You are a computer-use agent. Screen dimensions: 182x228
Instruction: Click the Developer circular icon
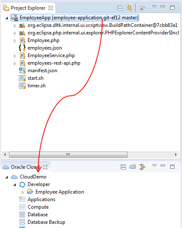[x=22, y=184]
